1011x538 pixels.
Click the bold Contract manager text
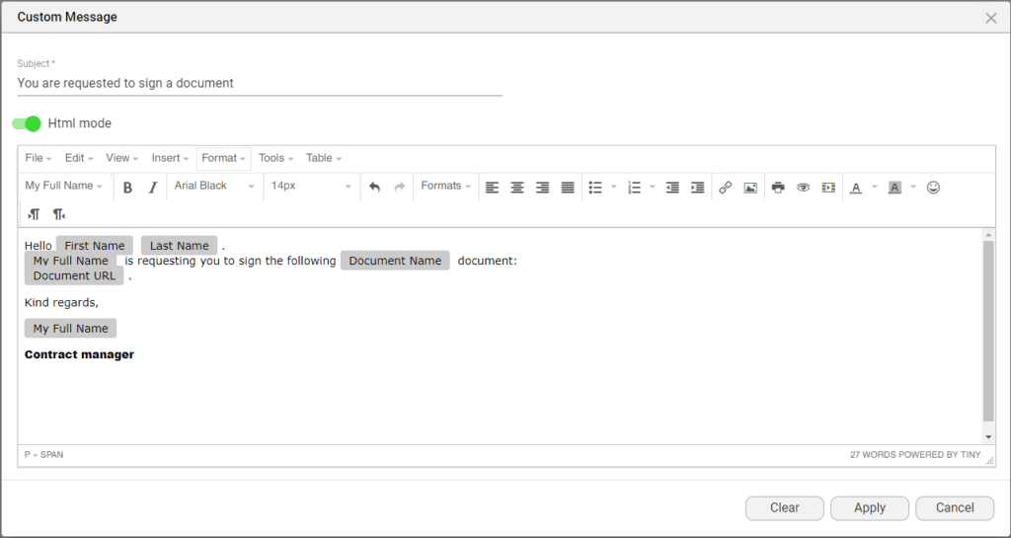tap(79, 354)
